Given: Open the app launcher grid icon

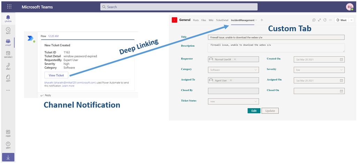Looking at the screenshot, I should pyautogui.click(x=9, y=7).
